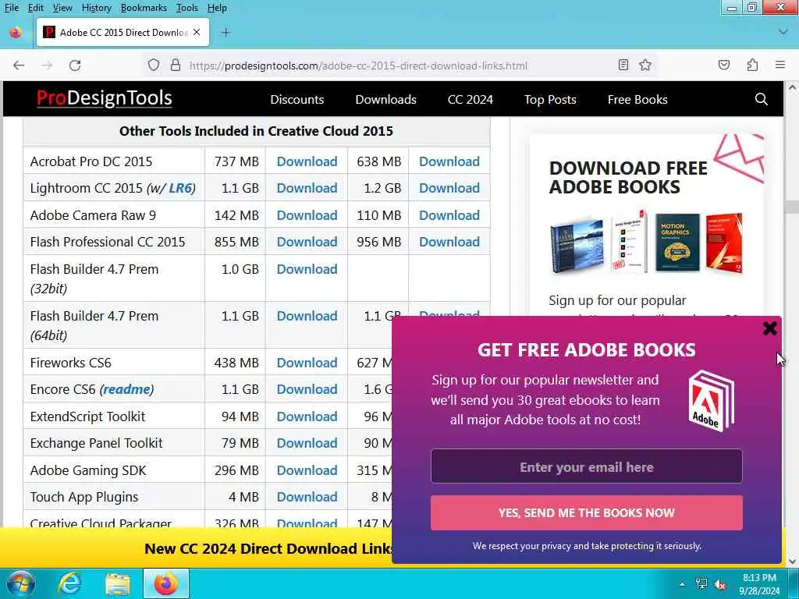
Task: Download ExtendScript Toolkit 94 MB
Action: point(307,416)
